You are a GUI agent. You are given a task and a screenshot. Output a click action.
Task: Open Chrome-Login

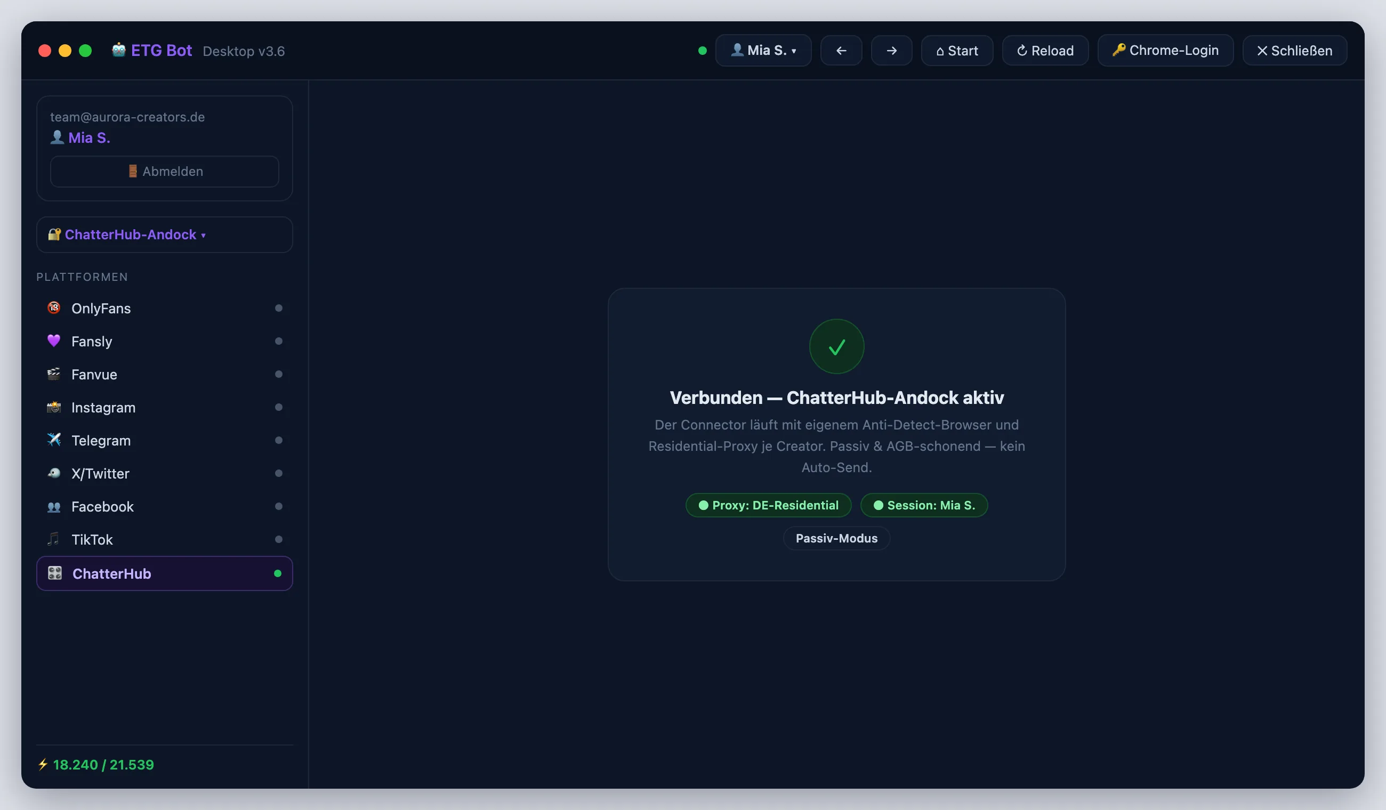(x=1165, y=51)
